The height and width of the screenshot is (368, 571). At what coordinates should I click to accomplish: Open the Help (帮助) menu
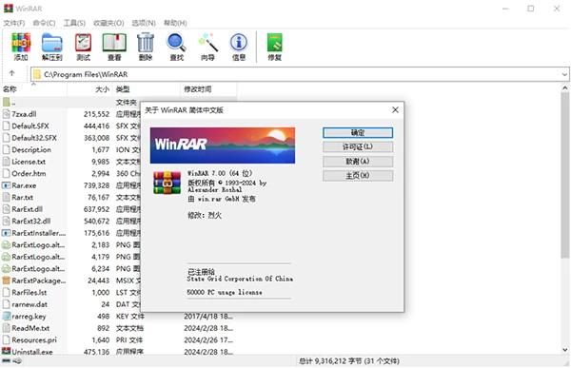pos(175,23)
